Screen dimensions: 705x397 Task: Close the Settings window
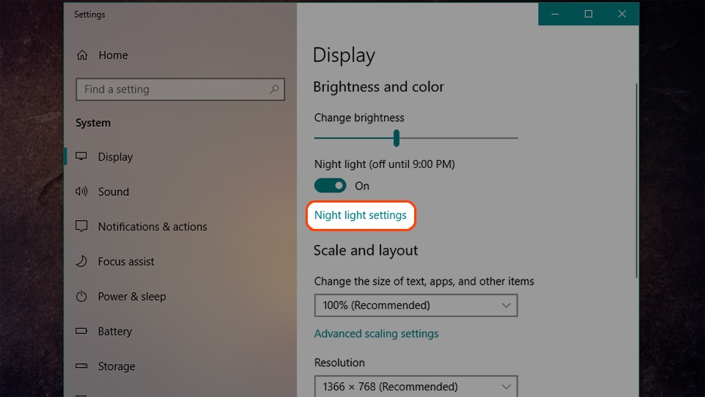[x=622, y=14]
